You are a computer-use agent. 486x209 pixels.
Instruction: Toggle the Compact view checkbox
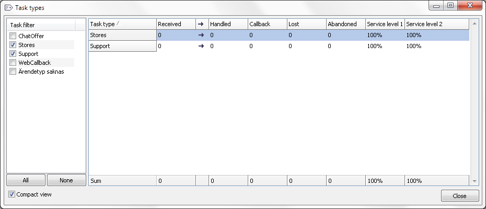click(x=12, y=194)
